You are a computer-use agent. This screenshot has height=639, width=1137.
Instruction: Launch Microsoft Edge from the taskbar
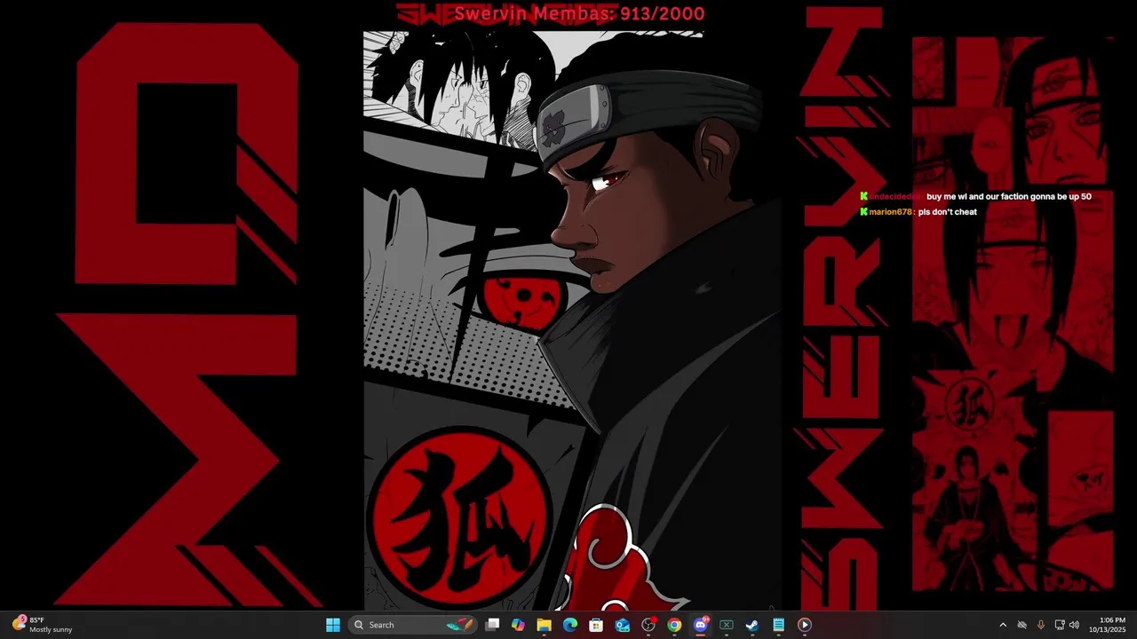[x=570, y=625]
